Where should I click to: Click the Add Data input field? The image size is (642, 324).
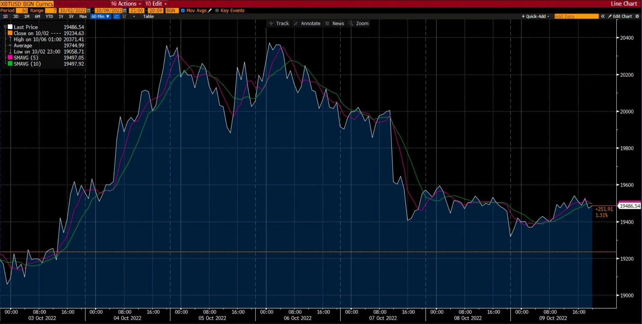tap(577, 16)
